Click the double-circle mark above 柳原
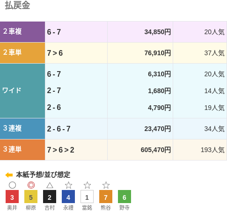Screen dimensions: 227x219 [31, 185]
